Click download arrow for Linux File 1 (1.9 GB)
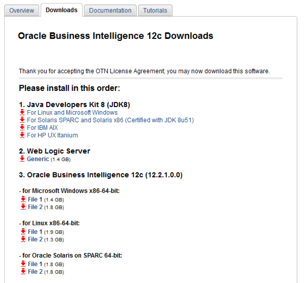Viewport: 304px width, 283px height. point(23,231)
